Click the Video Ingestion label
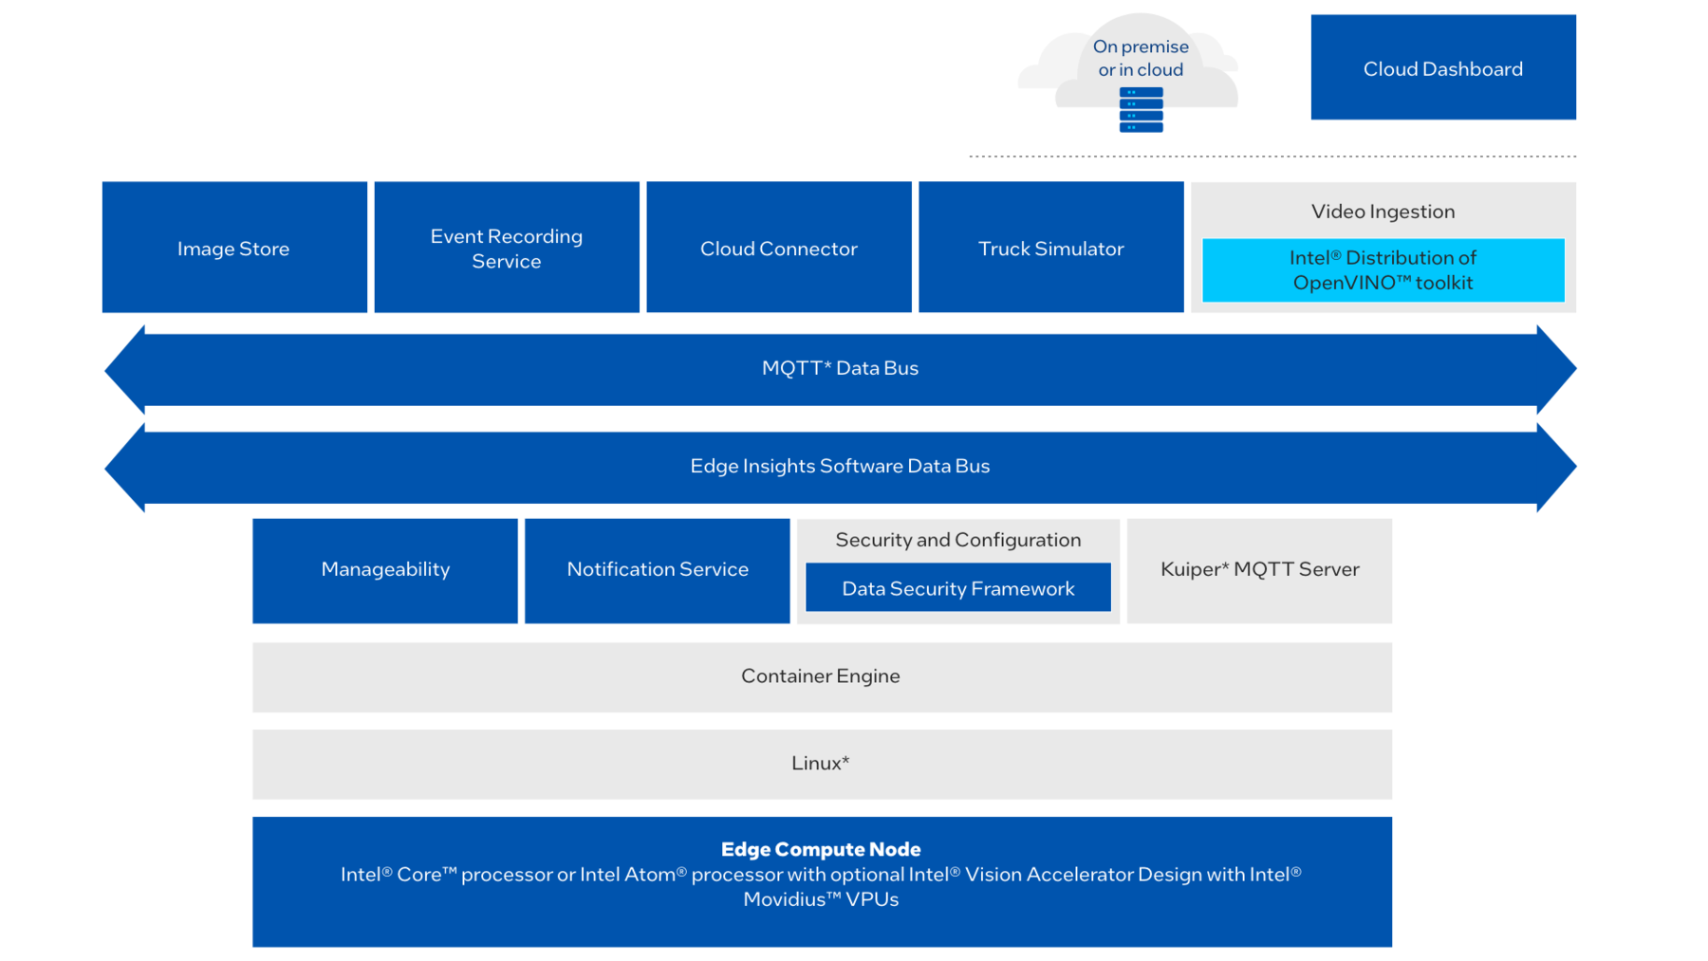The image size is (1708, 961). pyautogui.click(x=1383, y=212)
